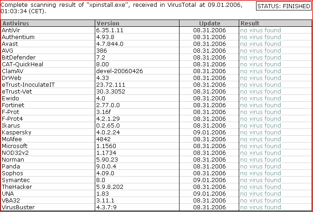
Task: Click UNA's 09.01.2006 update date
Action: click(210, 193)
